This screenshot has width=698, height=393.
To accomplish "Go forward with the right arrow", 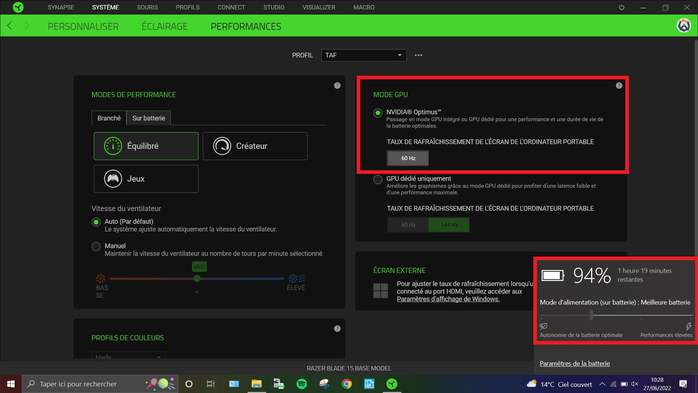I will coord(27,26).
